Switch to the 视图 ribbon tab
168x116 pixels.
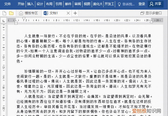pyautogui.click(x=87, y=4)
